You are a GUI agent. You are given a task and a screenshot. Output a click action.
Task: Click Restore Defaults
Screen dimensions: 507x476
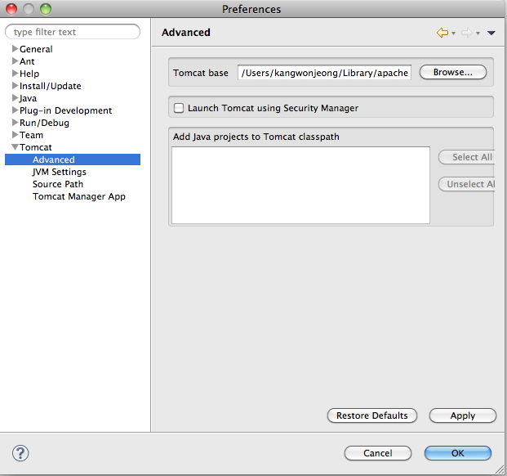pos(372,415)
